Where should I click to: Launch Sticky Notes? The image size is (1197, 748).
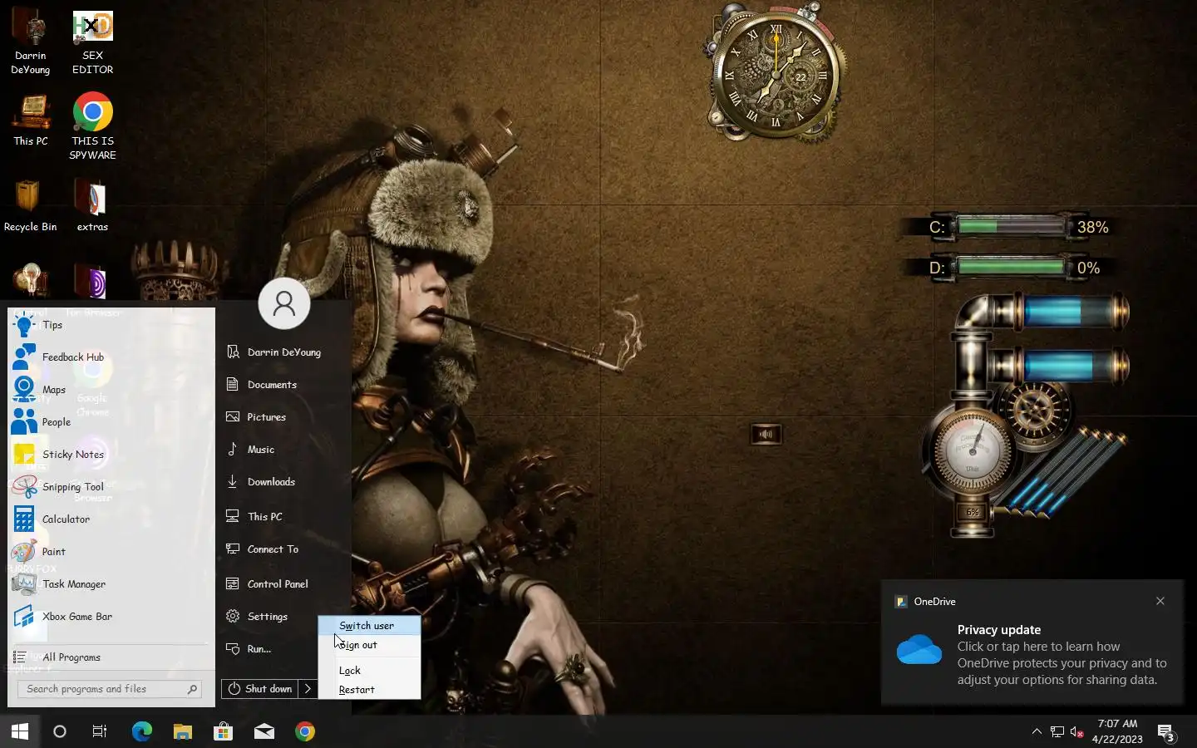click(x=111, y=455)
